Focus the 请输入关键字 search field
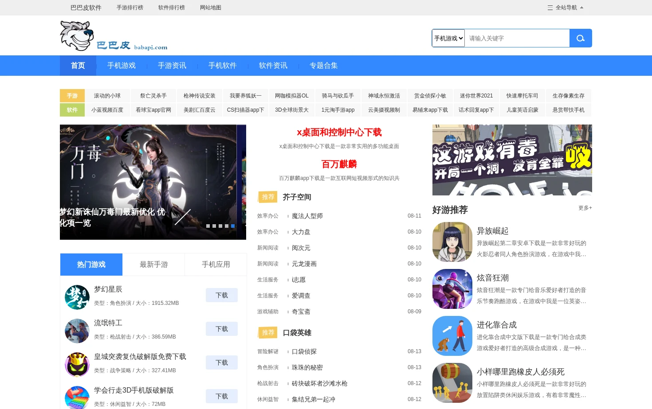 click(517, 38)
